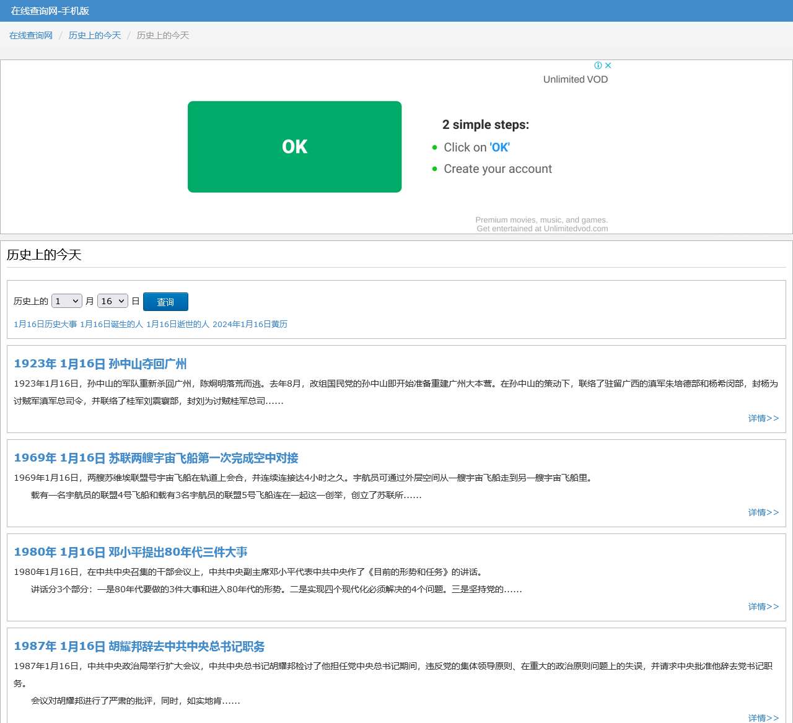Open the 1923年 孙中山夺回广州 headline
This screenshot has height=723, width=793.
tap(100, 364)
